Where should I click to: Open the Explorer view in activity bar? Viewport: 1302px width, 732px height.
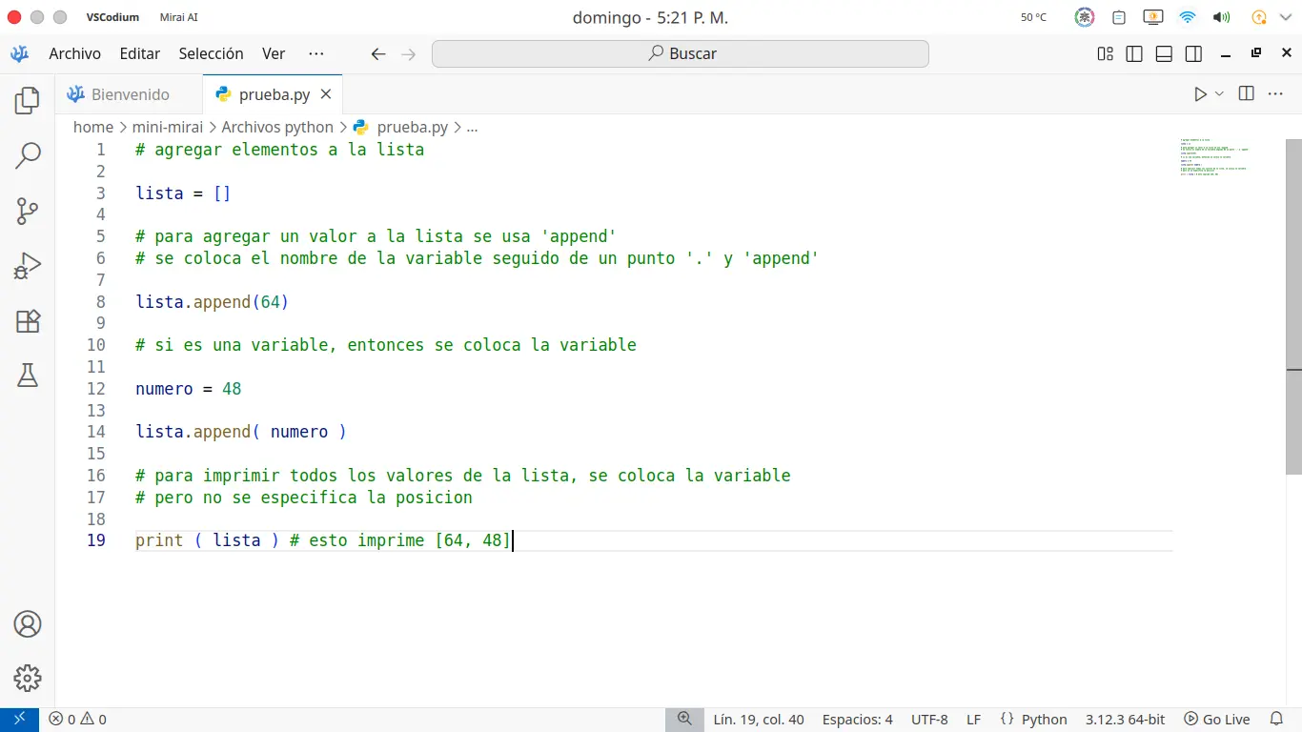tap(28, 100)
